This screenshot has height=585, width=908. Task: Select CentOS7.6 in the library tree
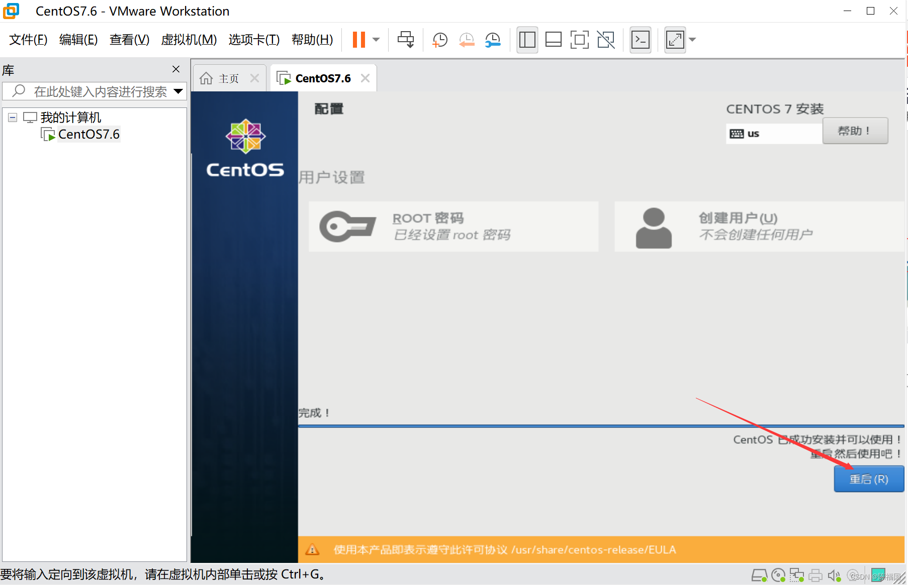[x=89, y=135]
